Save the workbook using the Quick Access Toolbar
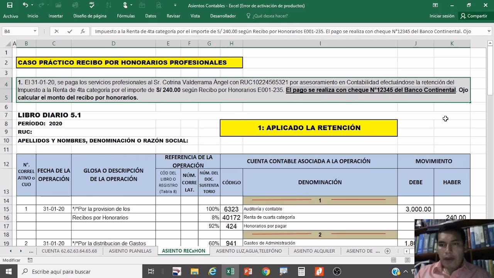 coord(9,4)
